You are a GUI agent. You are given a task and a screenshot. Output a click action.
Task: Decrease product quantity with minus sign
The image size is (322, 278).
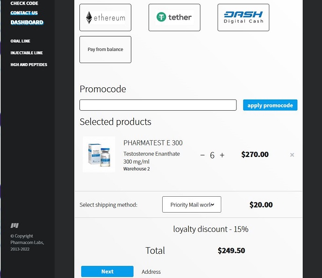202,155
